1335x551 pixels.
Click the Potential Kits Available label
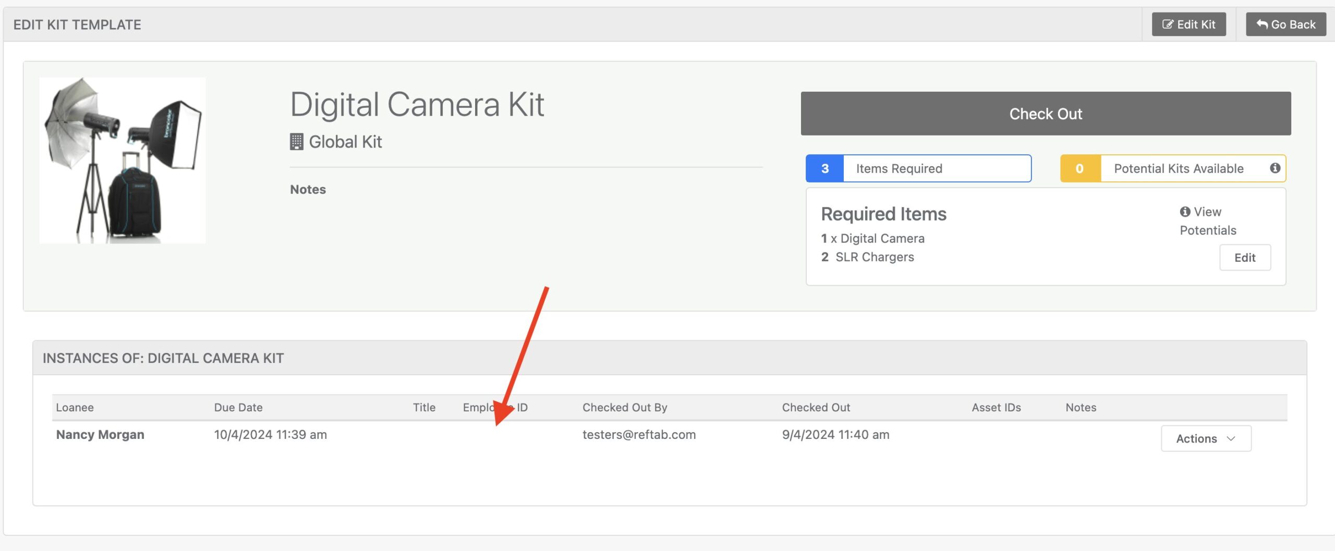pos(1179,168)
